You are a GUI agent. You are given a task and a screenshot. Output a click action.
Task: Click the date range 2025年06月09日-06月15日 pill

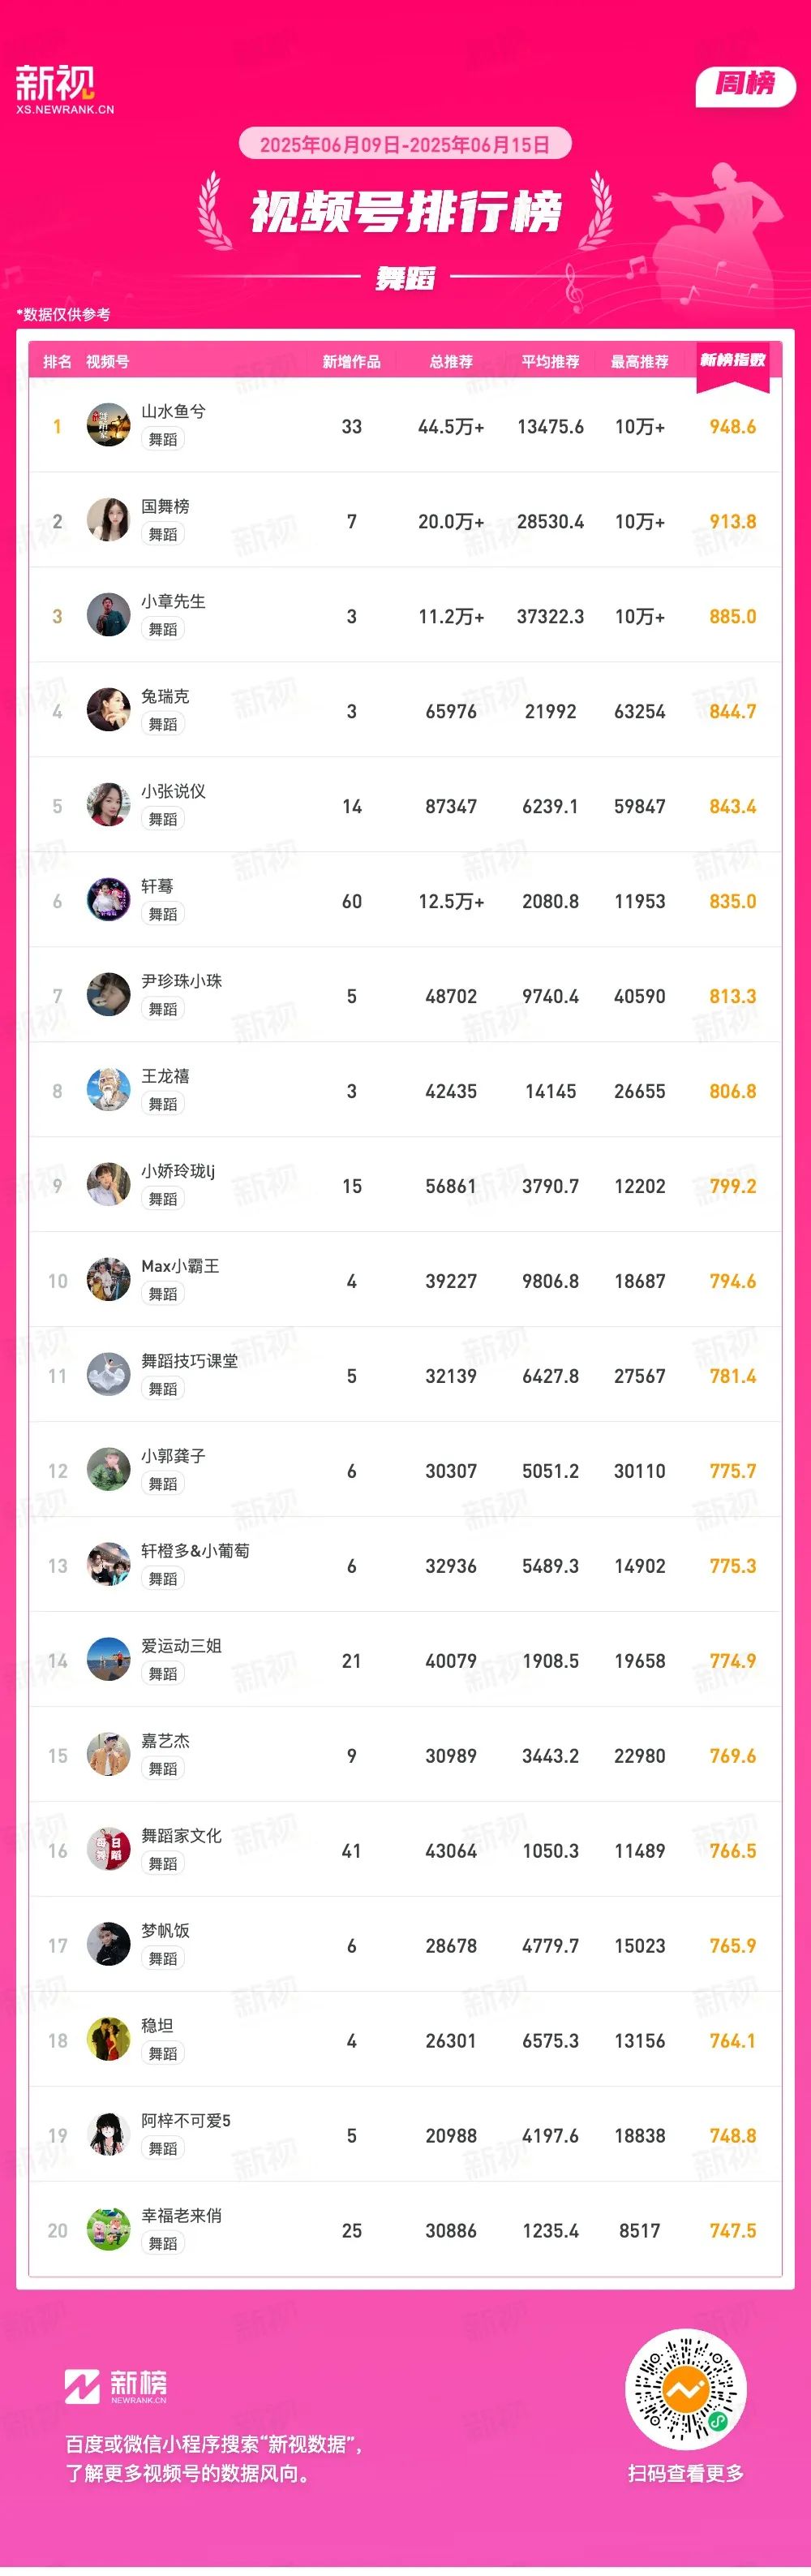(x=405, y=144)
